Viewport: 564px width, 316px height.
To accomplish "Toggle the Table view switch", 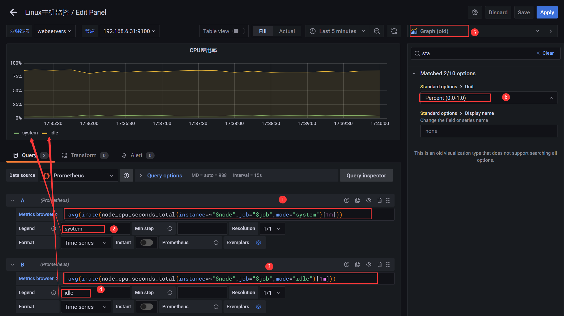I will [239, 31].
